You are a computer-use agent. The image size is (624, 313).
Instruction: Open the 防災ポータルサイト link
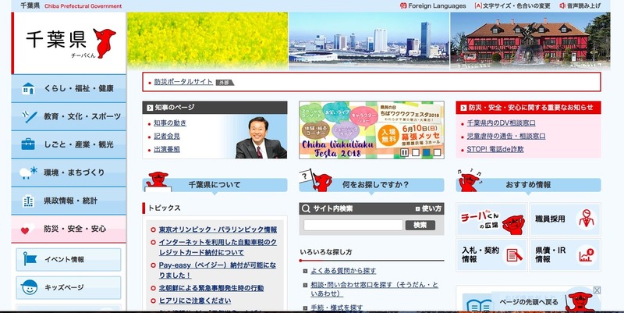click(183, 81)
